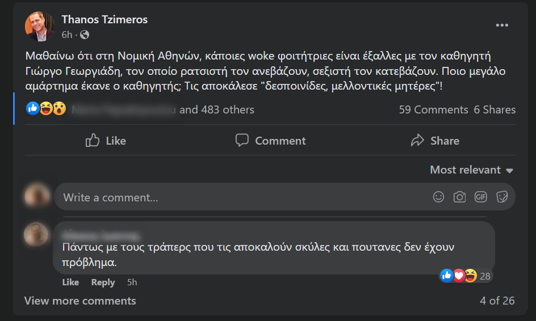Screen dimensions: 536x321
Task: Click the Thanos Tzimeros author name
Action: click(x=104, y=19)
